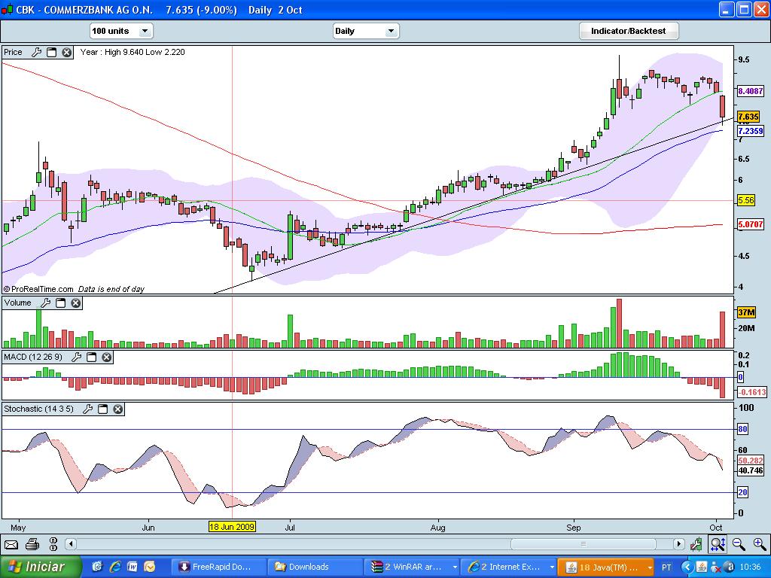Image resolution: width=771 pixels, height=578 pixels.
Task: Open Outlook from quick launch
Action: point(148,567)
